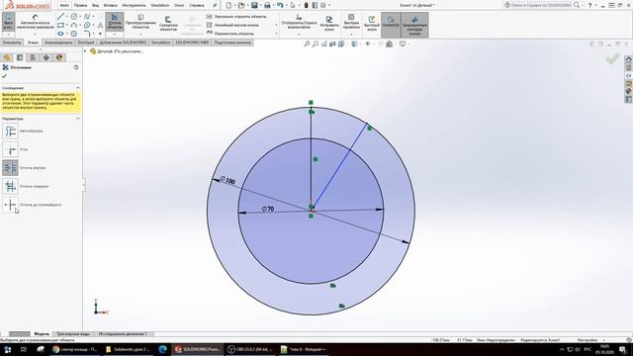Click the Zoom to Fit view icon
The width and height of the screenshot is (633, 356).
tap(307, 44)
